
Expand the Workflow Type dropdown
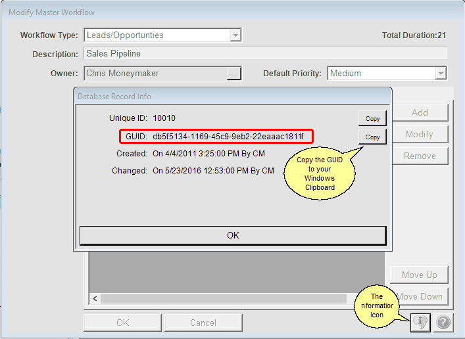tap(235, 35)
